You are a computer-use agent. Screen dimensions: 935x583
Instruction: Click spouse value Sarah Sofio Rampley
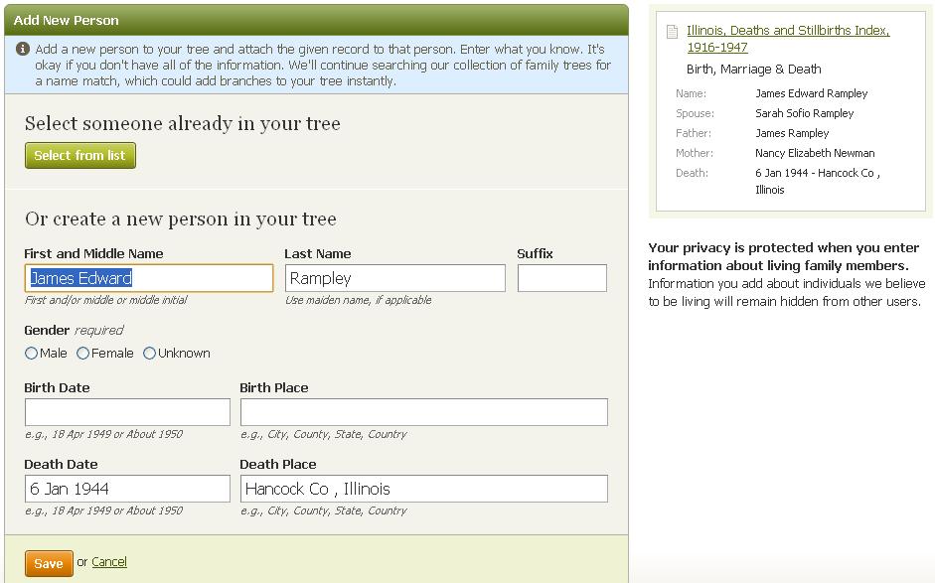[804, 113]
